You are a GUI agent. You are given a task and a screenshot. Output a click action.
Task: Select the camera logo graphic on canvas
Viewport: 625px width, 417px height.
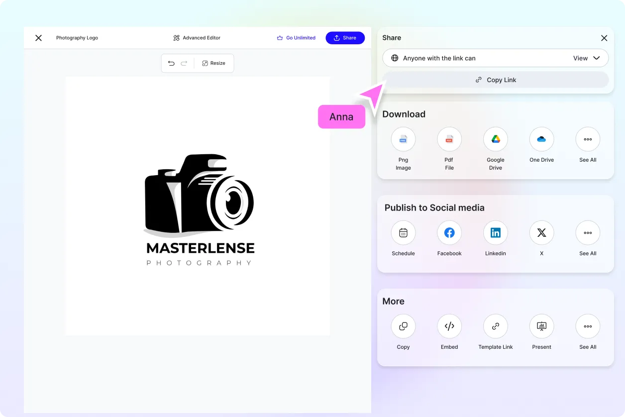[x=199, y=196]
